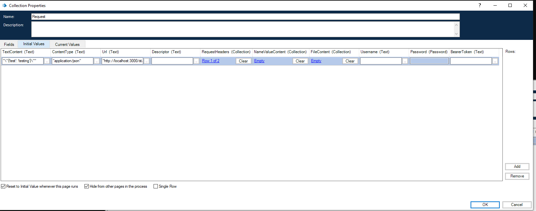The width and height of the screenshot is (536, 211).
Task: Click the Description scrollbar down arrow
Action: click(x=456, y=34)
